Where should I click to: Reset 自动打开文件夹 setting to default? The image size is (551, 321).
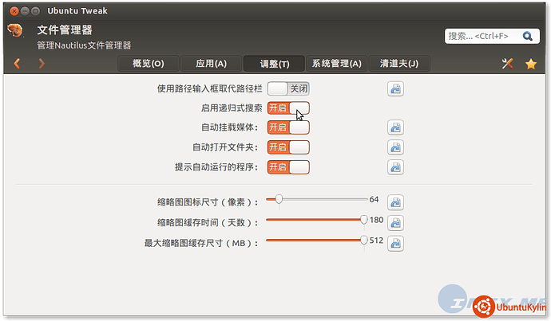(395, 147)
